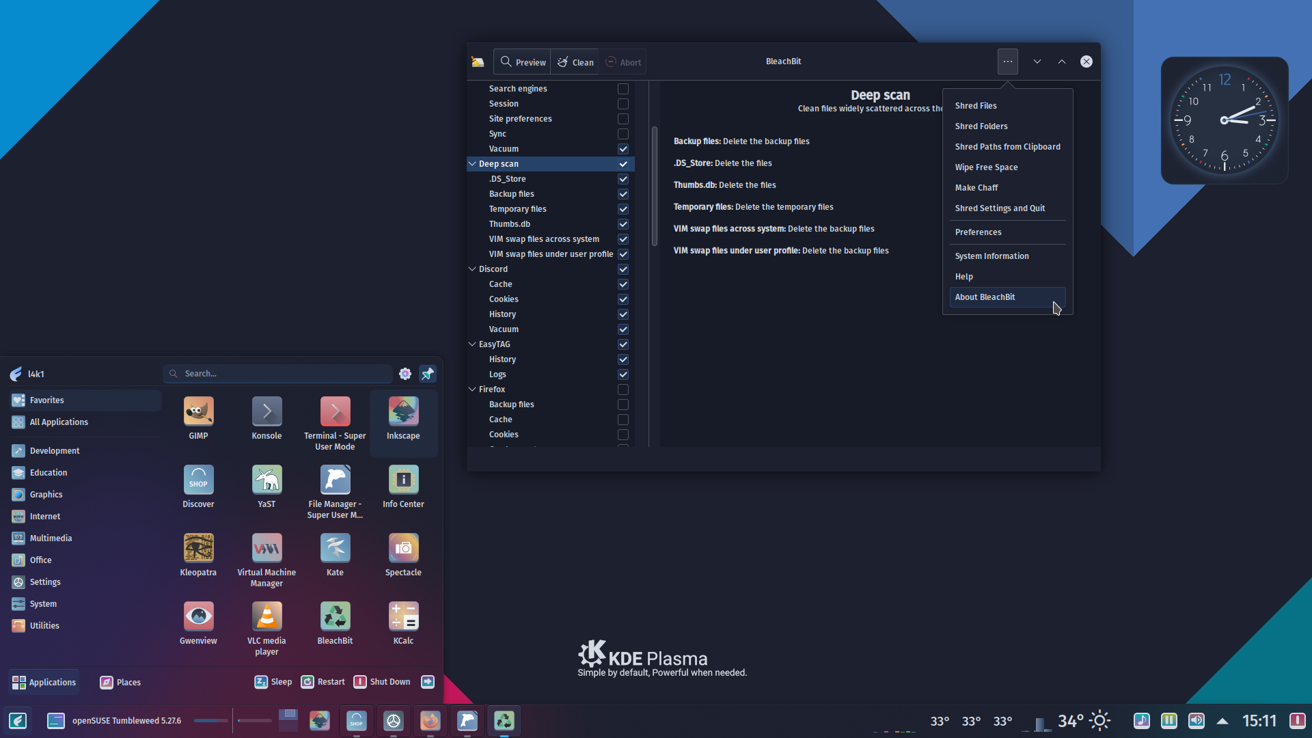Open Terminal - Super User Mode
Screen dimensions: 1312x738
tap(335, 423)
